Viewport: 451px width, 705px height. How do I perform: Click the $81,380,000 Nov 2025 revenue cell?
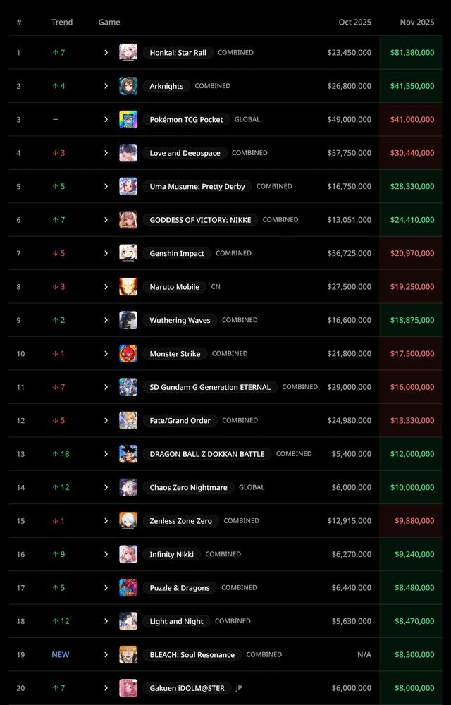click(412, 53)
